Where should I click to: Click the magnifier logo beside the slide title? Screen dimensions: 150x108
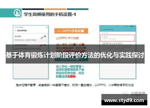tap(17, 13)
